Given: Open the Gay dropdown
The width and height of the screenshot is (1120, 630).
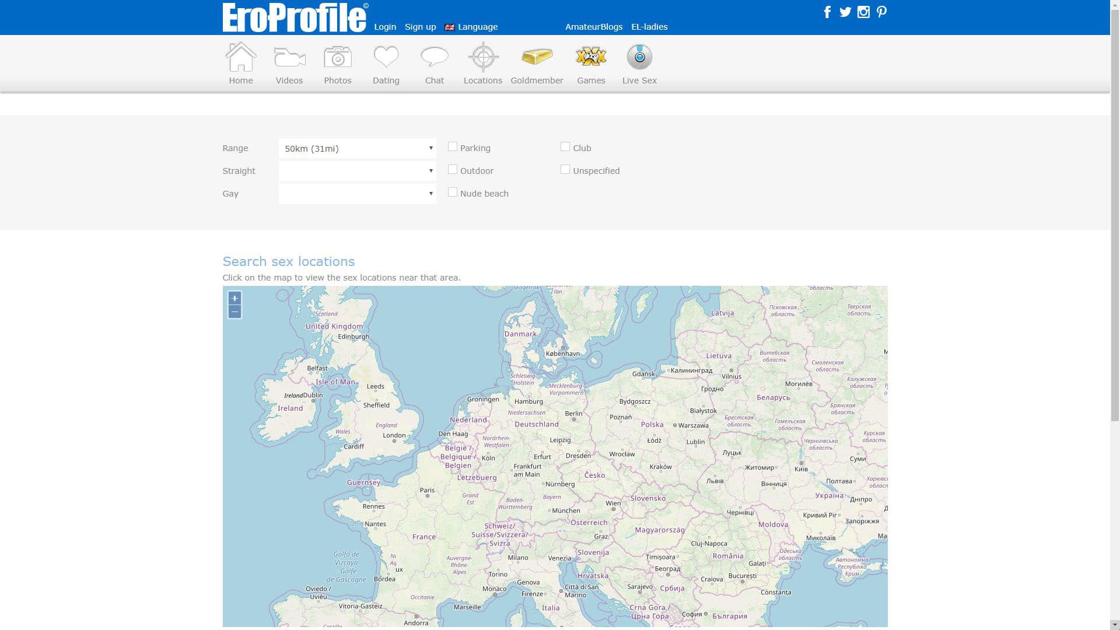Looking at the screenshot, I should pyautogui.click(x=357, y=194).
